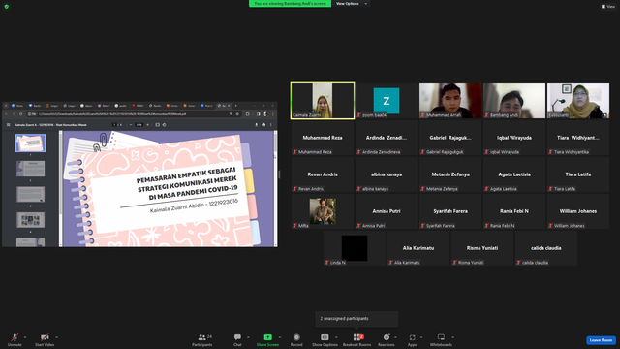Open the View Options dropdown
Viewport: 620px width, 349px height.
click(x=351, y=4)
